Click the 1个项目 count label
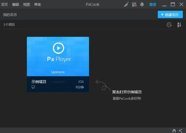The image size is (186, 133). pyautogui.click(x=9, y=25)
